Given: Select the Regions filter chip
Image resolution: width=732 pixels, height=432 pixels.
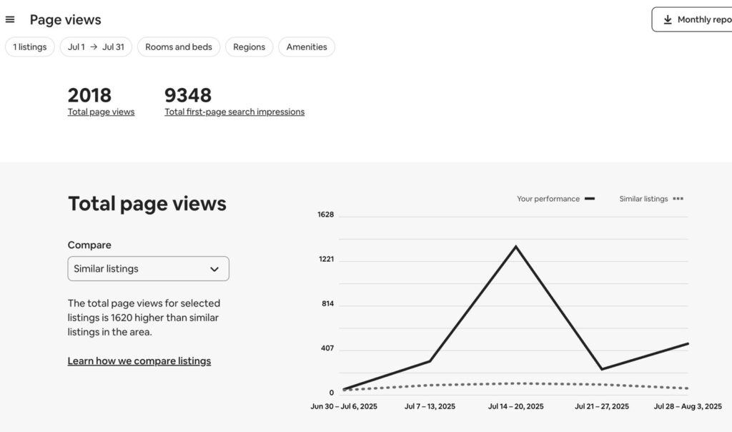Looking at the screenshot, I should coord(249,47).
